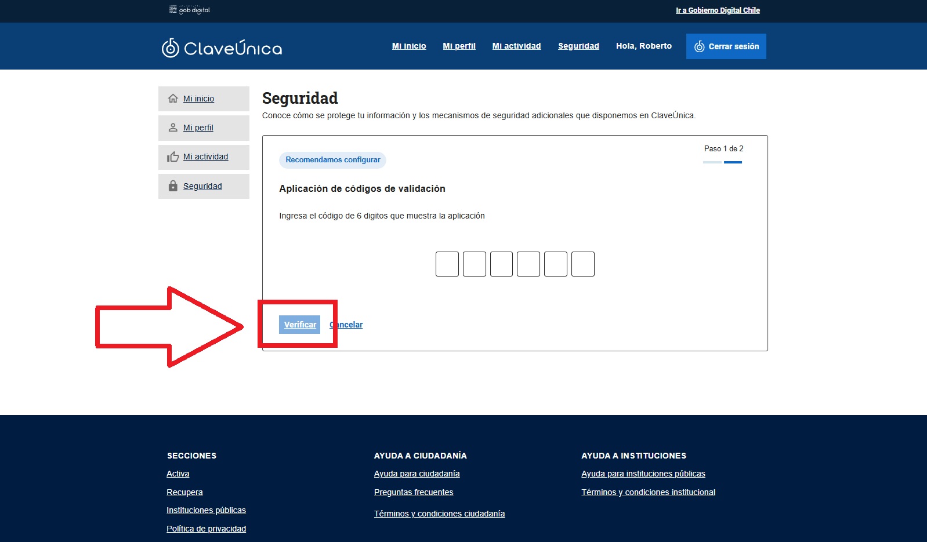Click the first digit code box
Screen dimensions: 927x542
[447, 264]
